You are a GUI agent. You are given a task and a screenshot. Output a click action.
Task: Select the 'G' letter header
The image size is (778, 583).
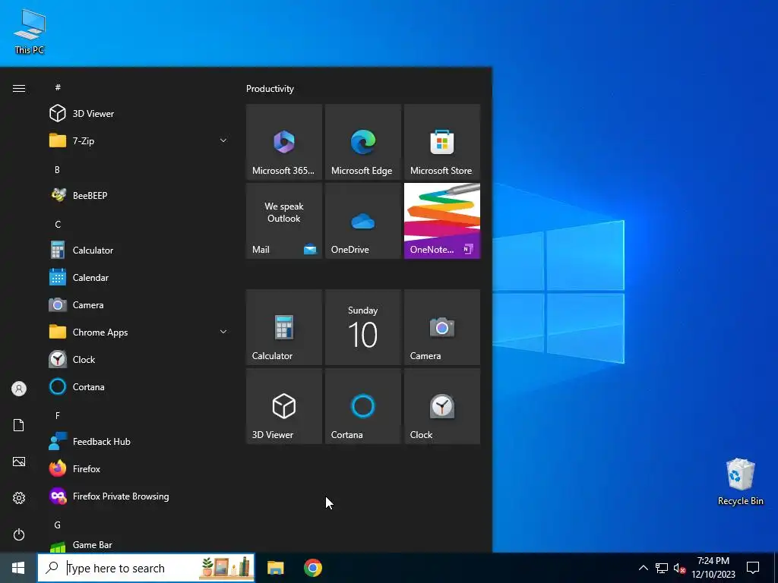[58, 525]
